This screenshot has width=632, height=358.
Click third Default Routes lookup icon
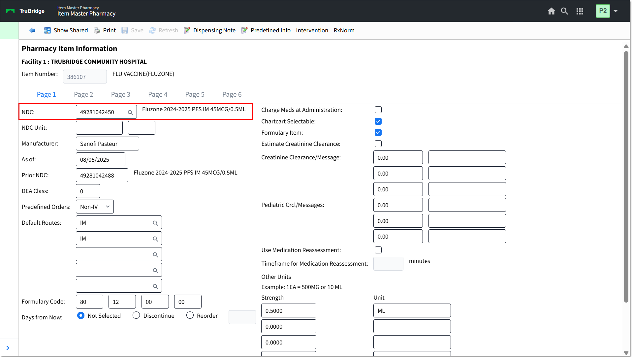(155, 255)
